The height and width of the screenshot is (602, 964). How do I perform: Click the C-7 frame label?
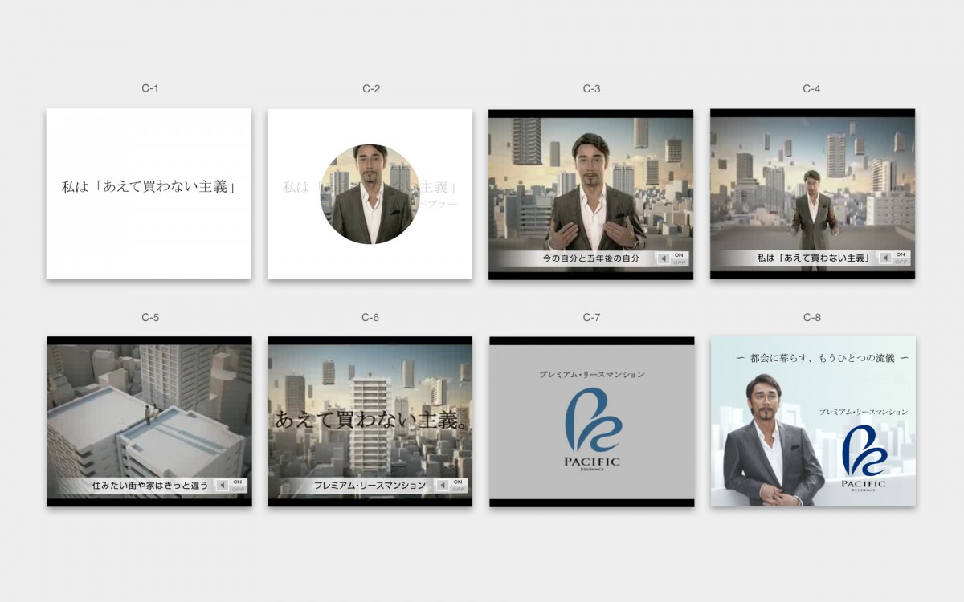click(591, 318)
